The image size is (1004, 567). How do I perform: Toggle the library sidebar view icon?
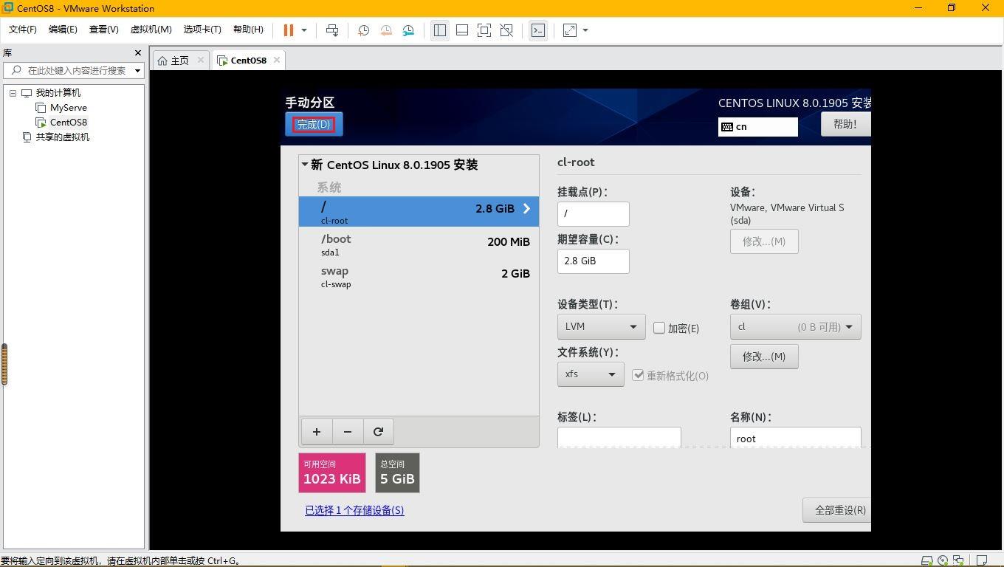tap(440, 30)
